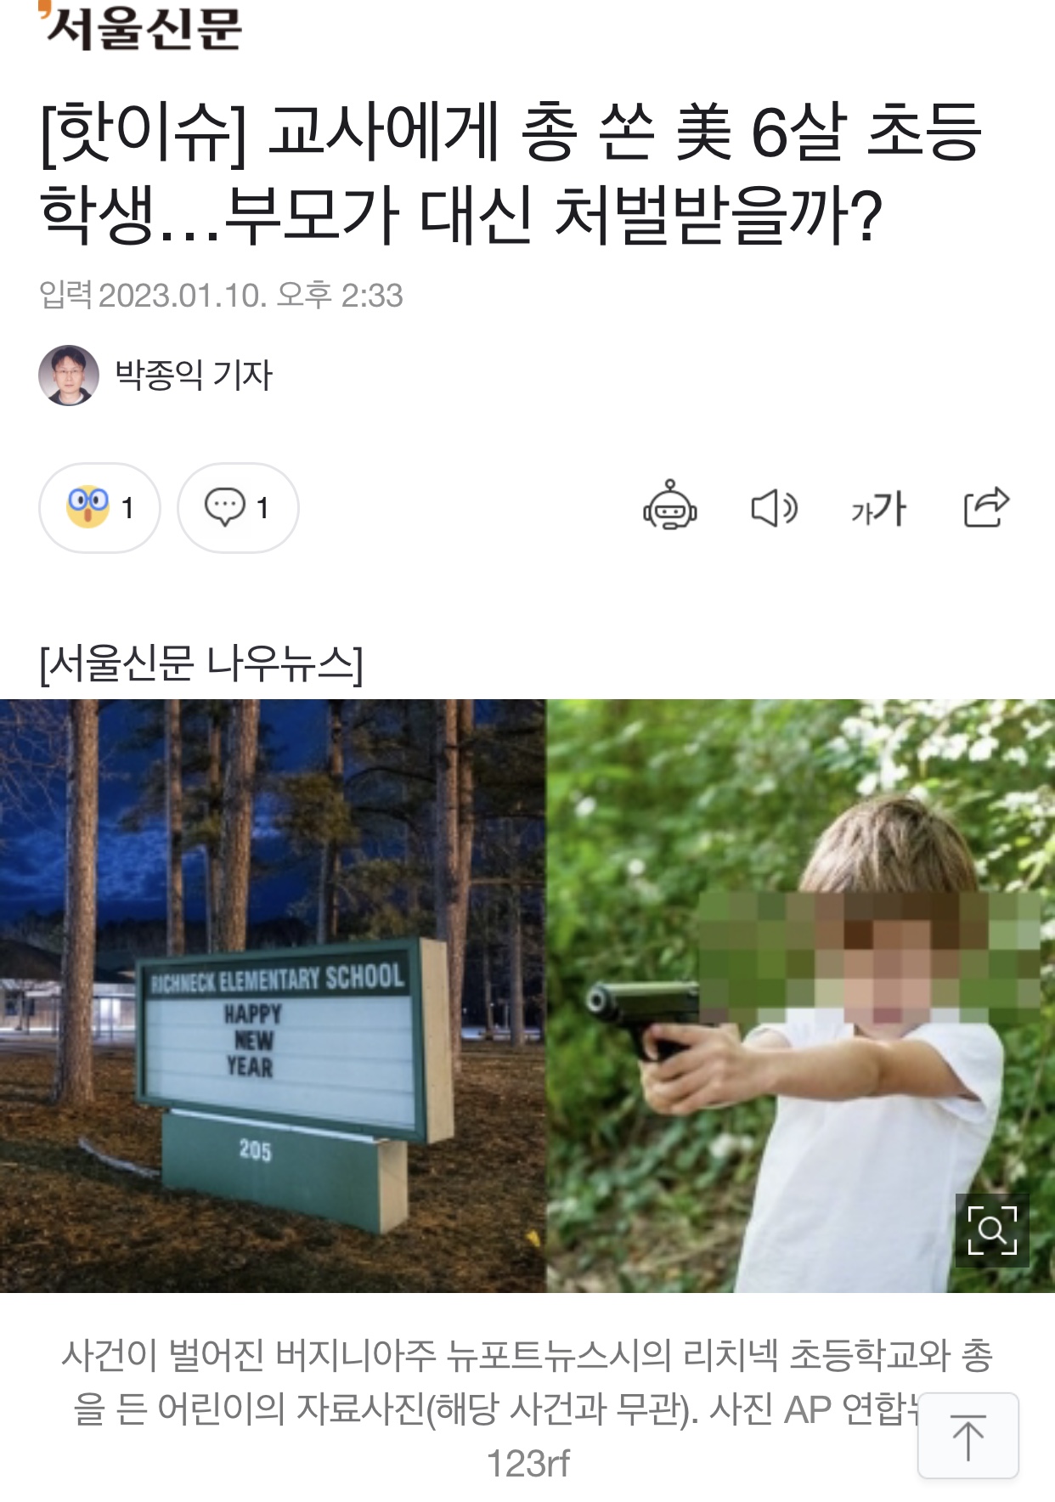Tap the article headline about 6살 초등학생
The height and width of the screenshot is (1502, 1055).
tap(510, 172)
